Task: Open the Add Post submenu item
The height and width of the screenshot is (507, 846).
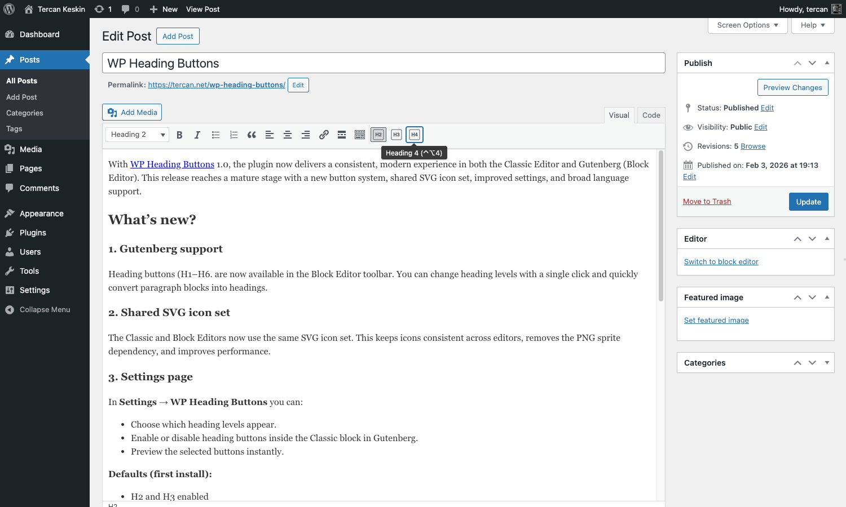Action: tap(22, 97)
